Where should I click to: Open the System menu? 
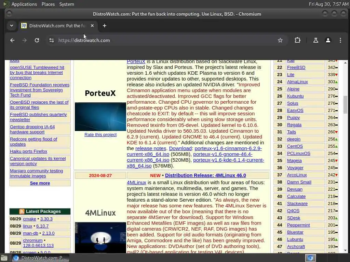(x=67, y=4)
